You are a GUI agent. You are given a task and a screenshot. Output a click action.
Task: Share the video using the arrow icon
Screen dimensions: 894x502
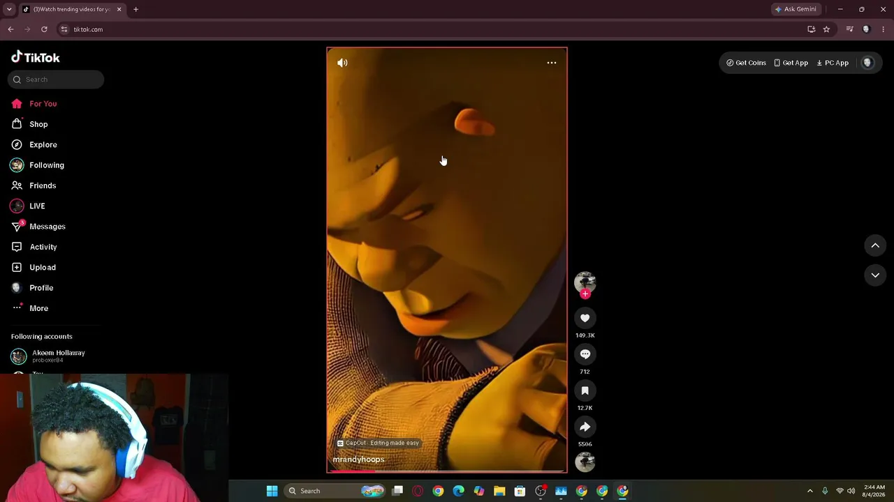[x=585, y=427]
